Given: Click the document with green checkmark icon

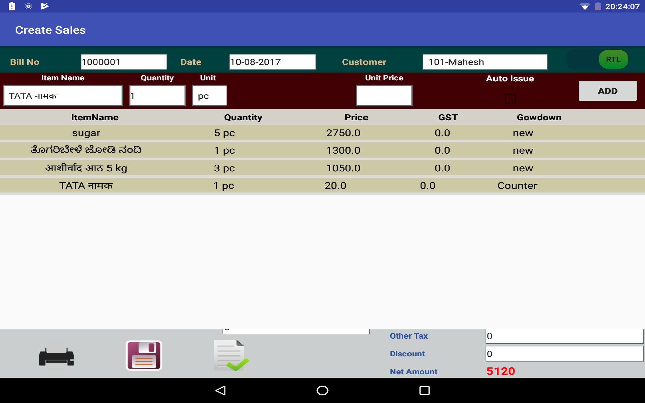Looking at the screenshot, I should click(x=231, y=355).
